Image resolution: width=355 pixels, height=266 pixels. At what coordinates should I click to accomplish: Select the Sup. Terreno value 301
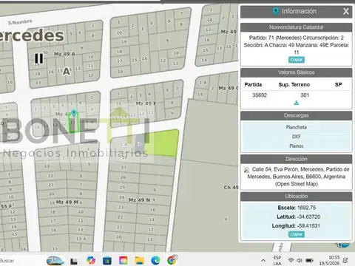[305, 95]
